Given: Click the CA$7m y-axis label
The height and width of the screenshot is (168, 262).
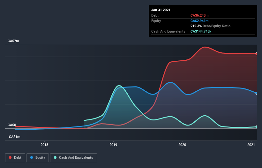Looking at the screenshot, I should [13, 41].
